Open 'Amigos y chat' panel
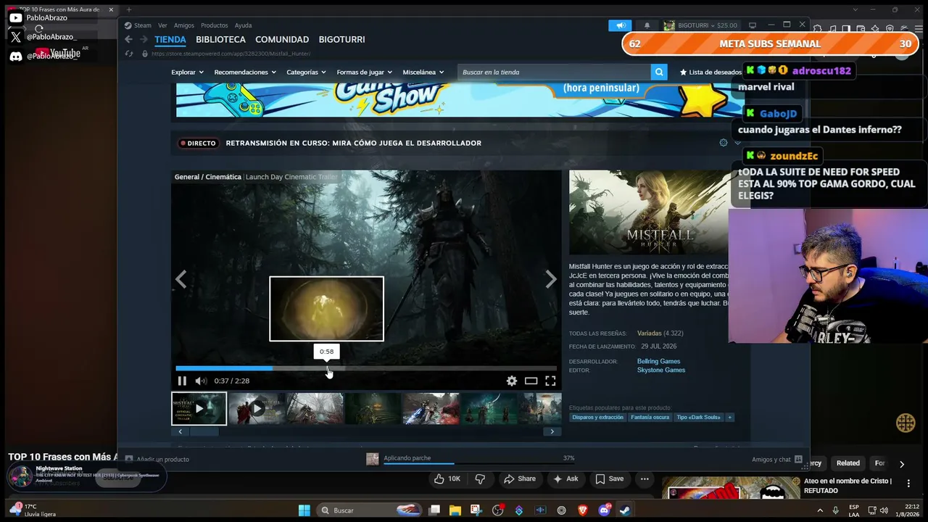The width and height of the screenshot is (928, 522). pyautogui.click(x=777, y=459)
